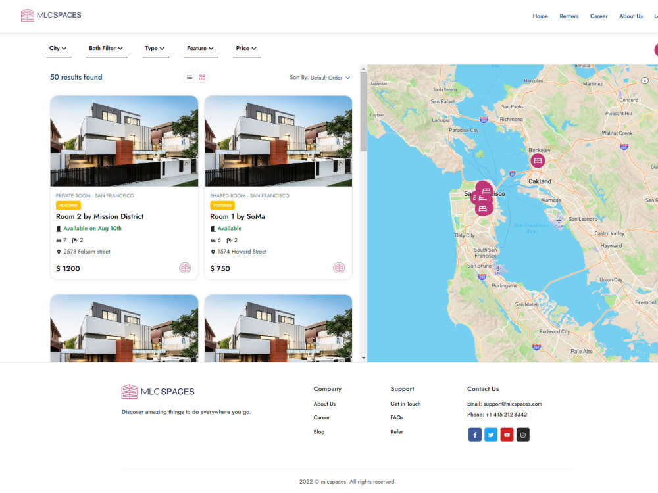Click the MLC Spaces header logo
The height and width of the screenshot is (493, 658).
(x=51, y=15)
